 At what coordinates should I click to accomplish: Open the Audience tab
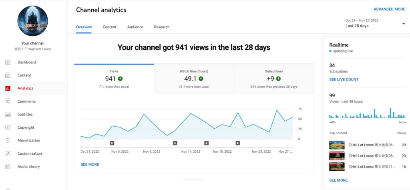pyautogui.click(x=135, y=27)
